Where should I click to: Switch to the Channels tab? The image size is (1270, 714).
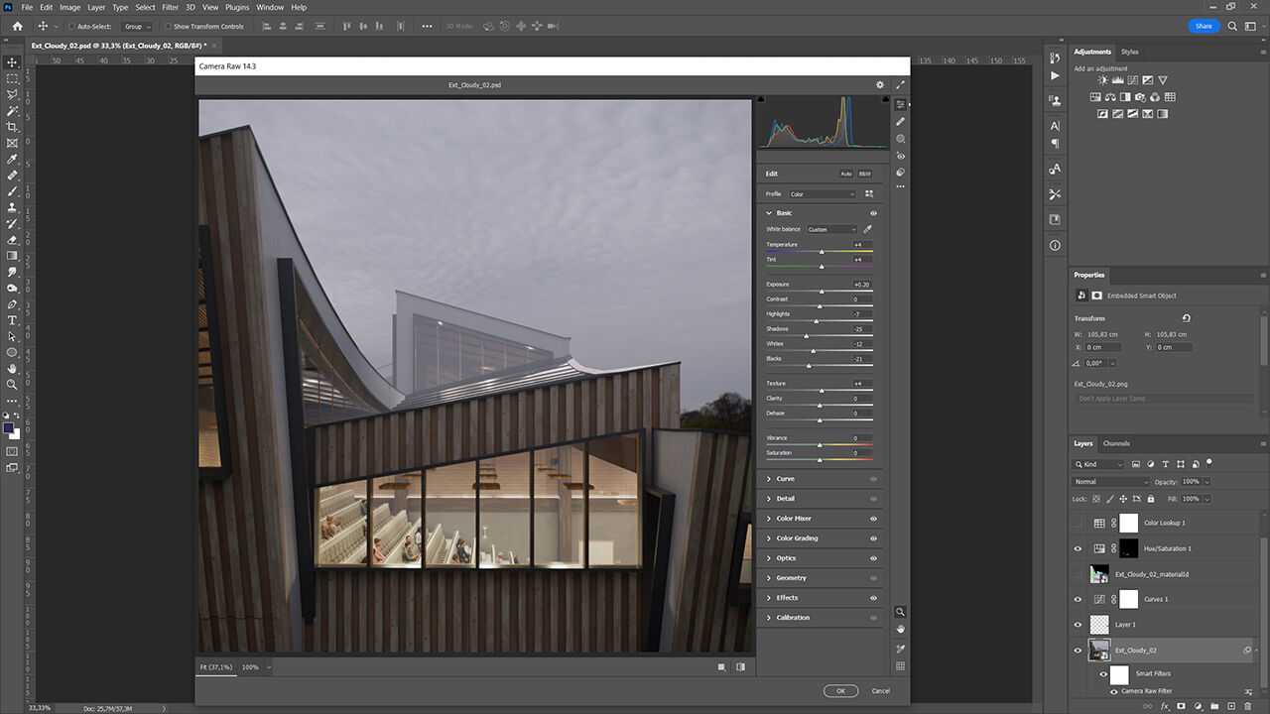[x=1116, y=443]
